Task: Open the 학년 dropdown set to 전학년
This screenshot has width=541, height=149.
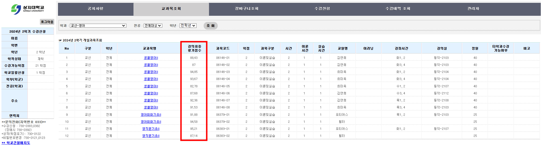Action: tap(188, 26)
